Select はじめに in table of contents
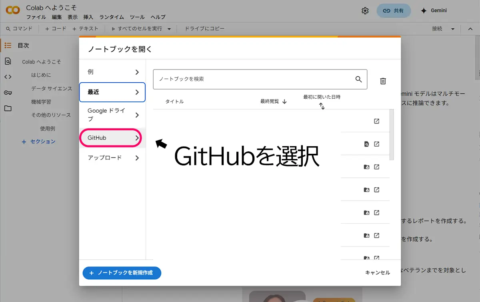 coord(41,75)
